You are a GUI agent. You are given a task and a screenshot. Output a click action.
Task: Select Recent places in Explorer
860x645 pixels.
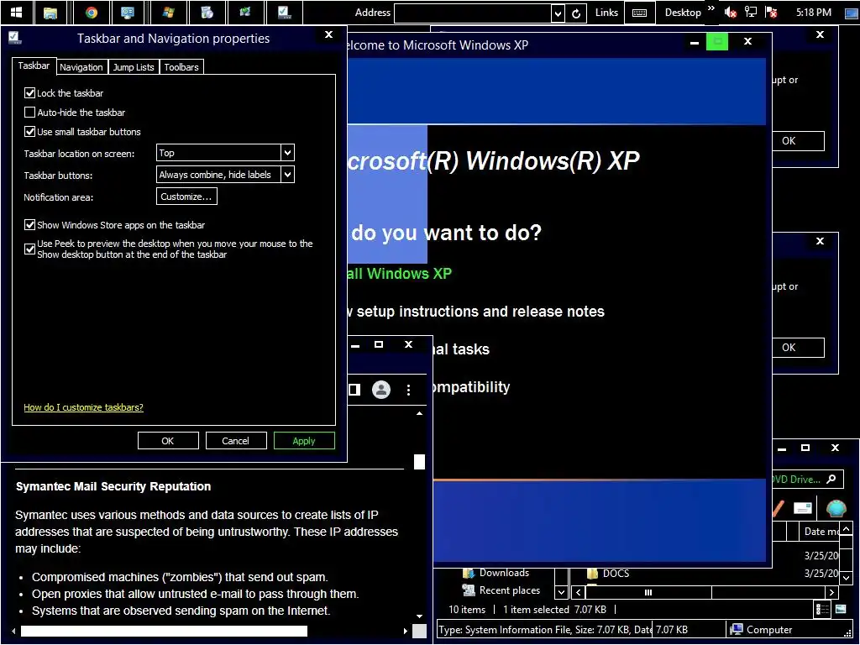pyautogui.click(x=501, y=590)
